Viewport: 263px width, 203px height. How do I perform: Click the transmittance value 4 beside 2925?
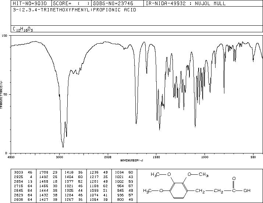coord(31,177)
